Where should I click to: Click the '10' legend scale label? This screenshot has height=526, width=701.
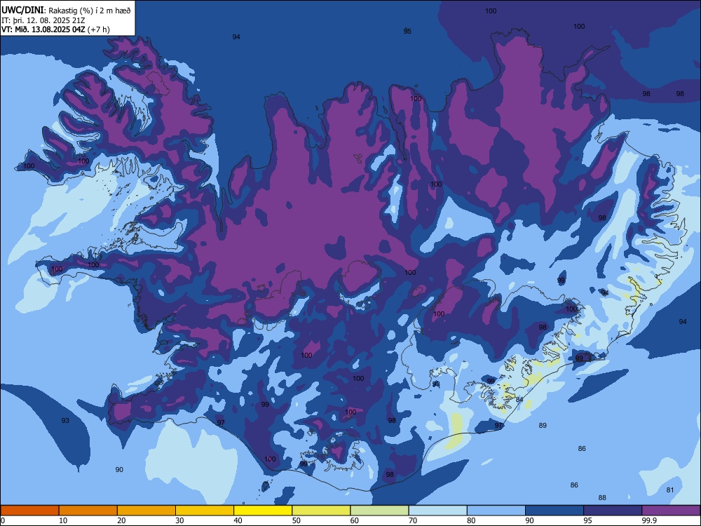[63, 520]
